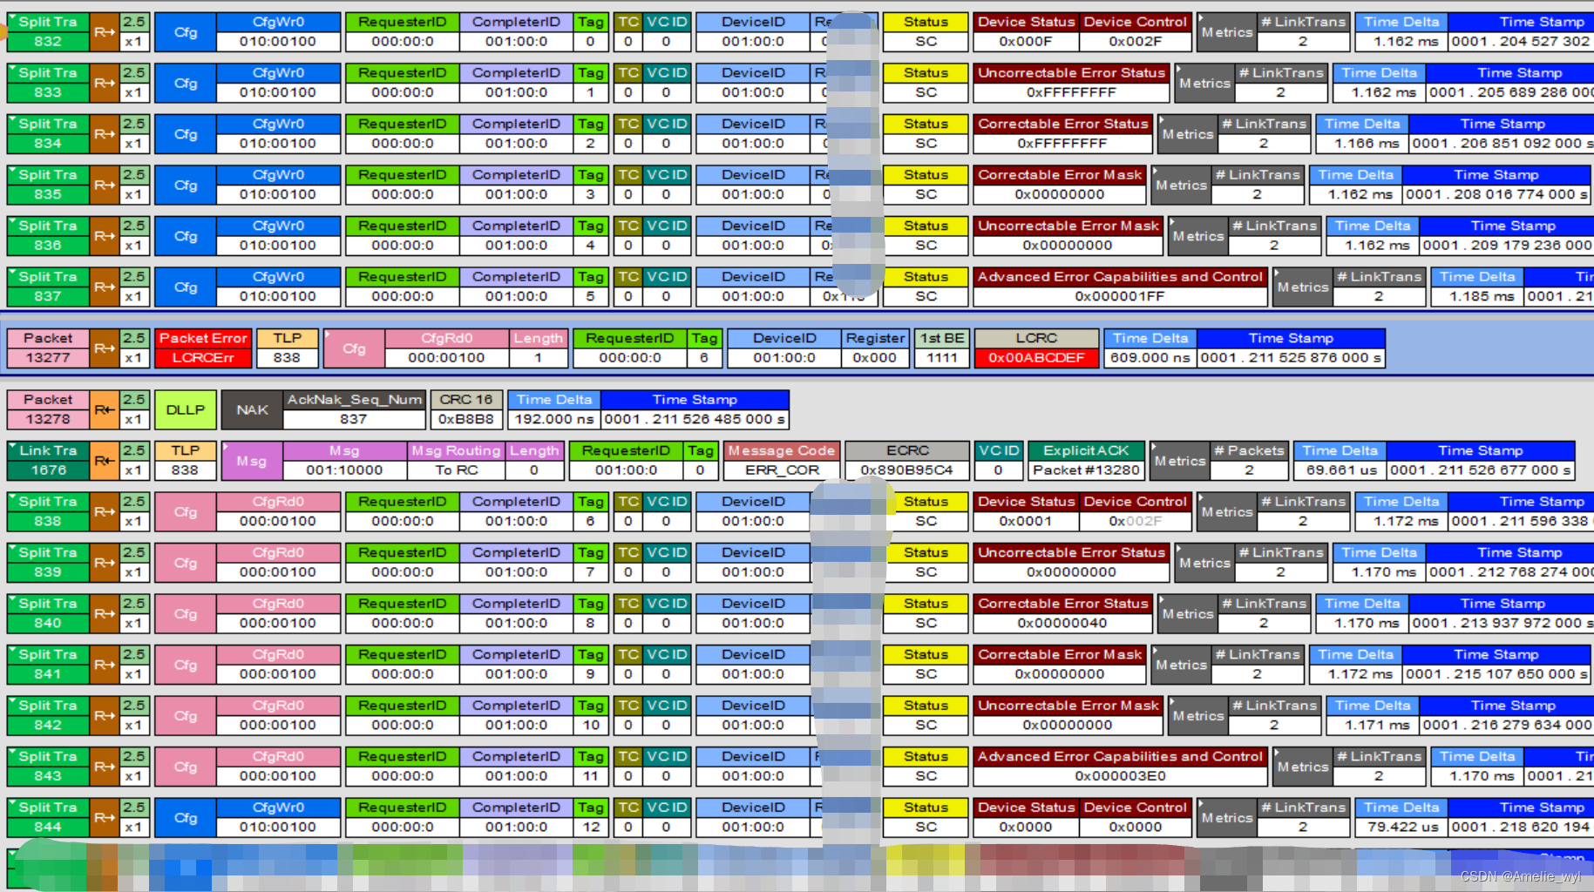The image size is (1594, 892).
Task: Click the R← direction arrow in Link Tra 1676 row
Action: tap(105, 461)
